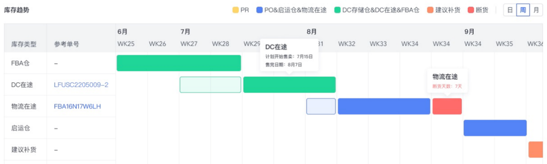Click the green DC存储仓 legend swatch
547x164 pixels.
[x=337, y=10]
